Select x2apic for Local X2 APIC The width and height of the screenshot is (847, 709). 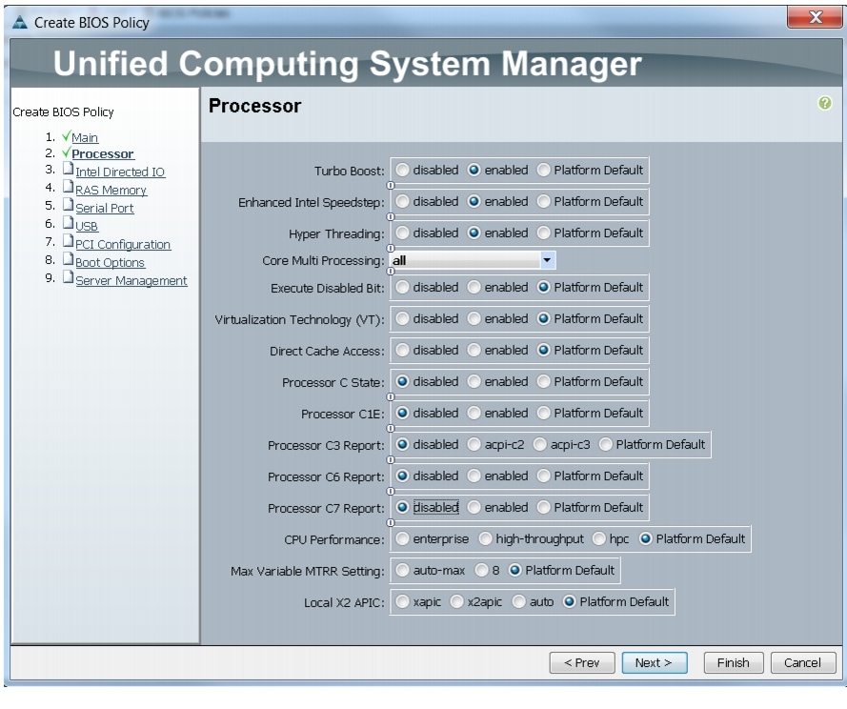(x=456, y=601)
